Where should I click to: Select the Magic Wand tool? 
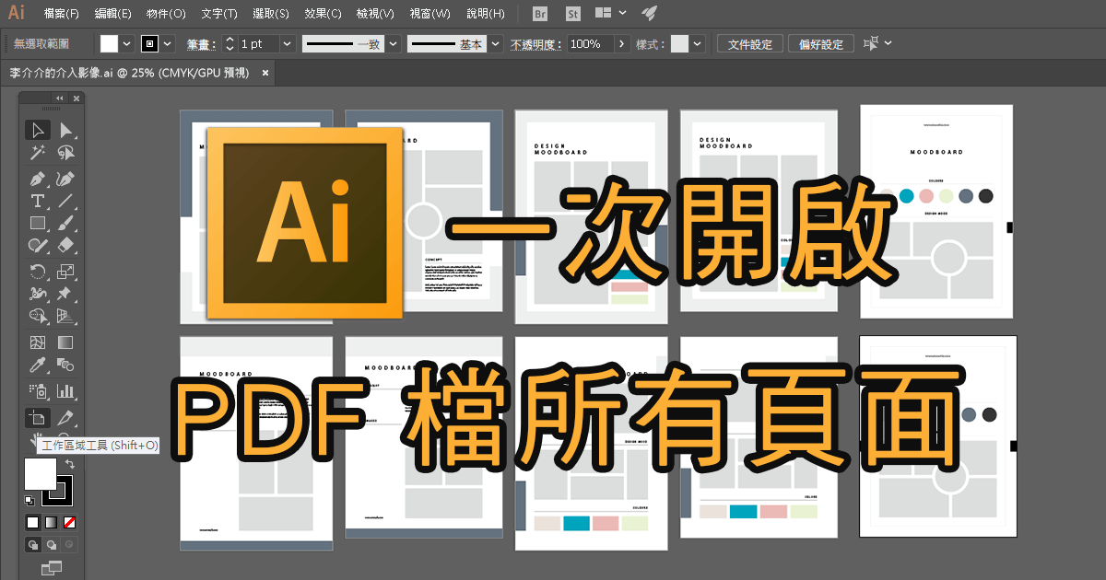(38, 153)
